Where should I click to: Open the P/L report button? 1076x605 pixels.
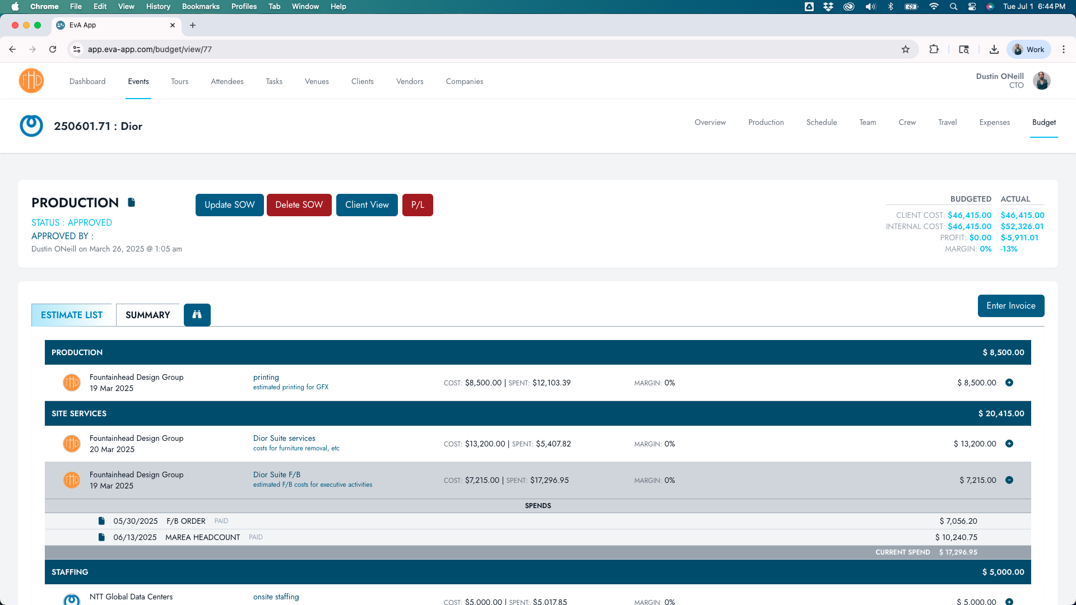(x=418, y=205)
